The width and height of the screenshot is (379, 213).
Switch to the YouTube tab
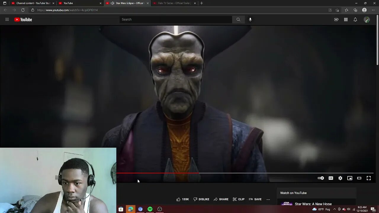(x=79, y=3)
